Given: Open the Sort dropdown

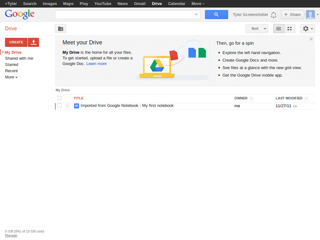Looking at the screenshot, I should [x=257, y=28].
